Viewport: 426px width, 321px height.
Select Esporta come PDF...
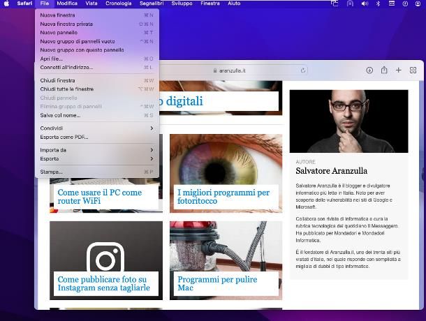point(97,137)
